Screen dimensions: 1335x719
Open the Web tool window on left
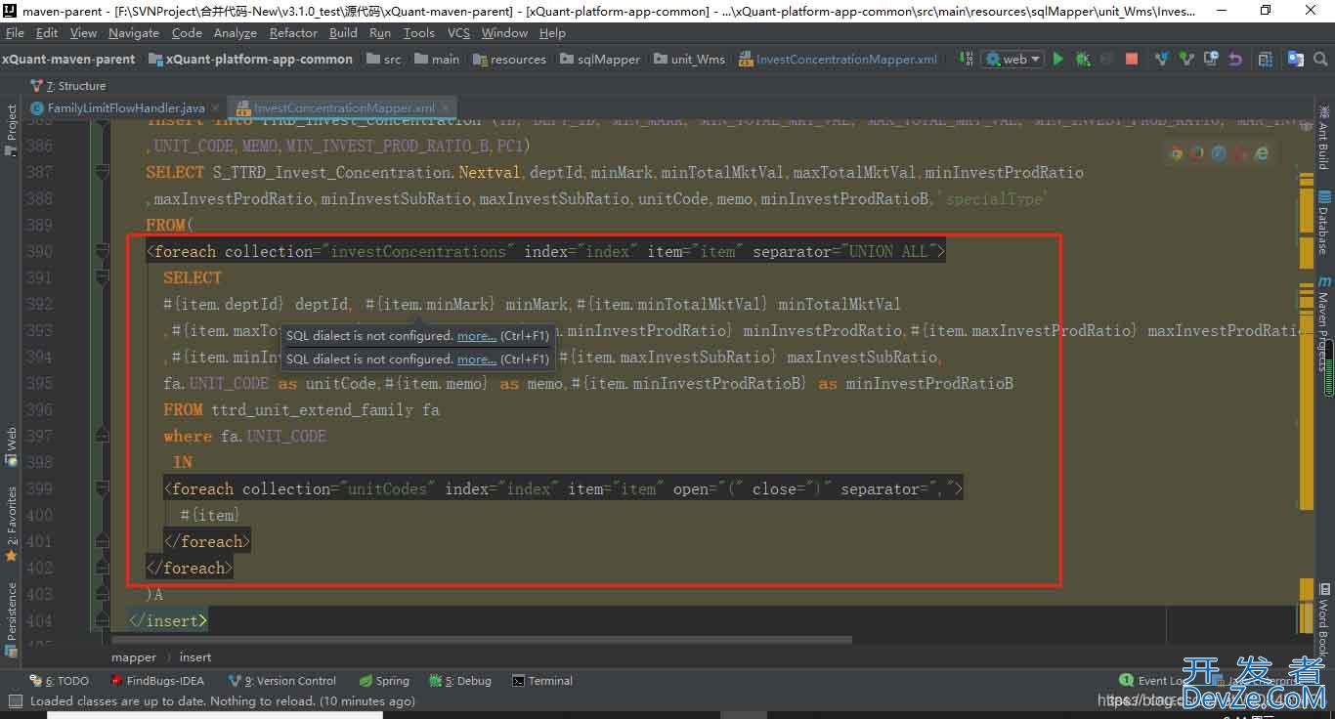point(12,445)
